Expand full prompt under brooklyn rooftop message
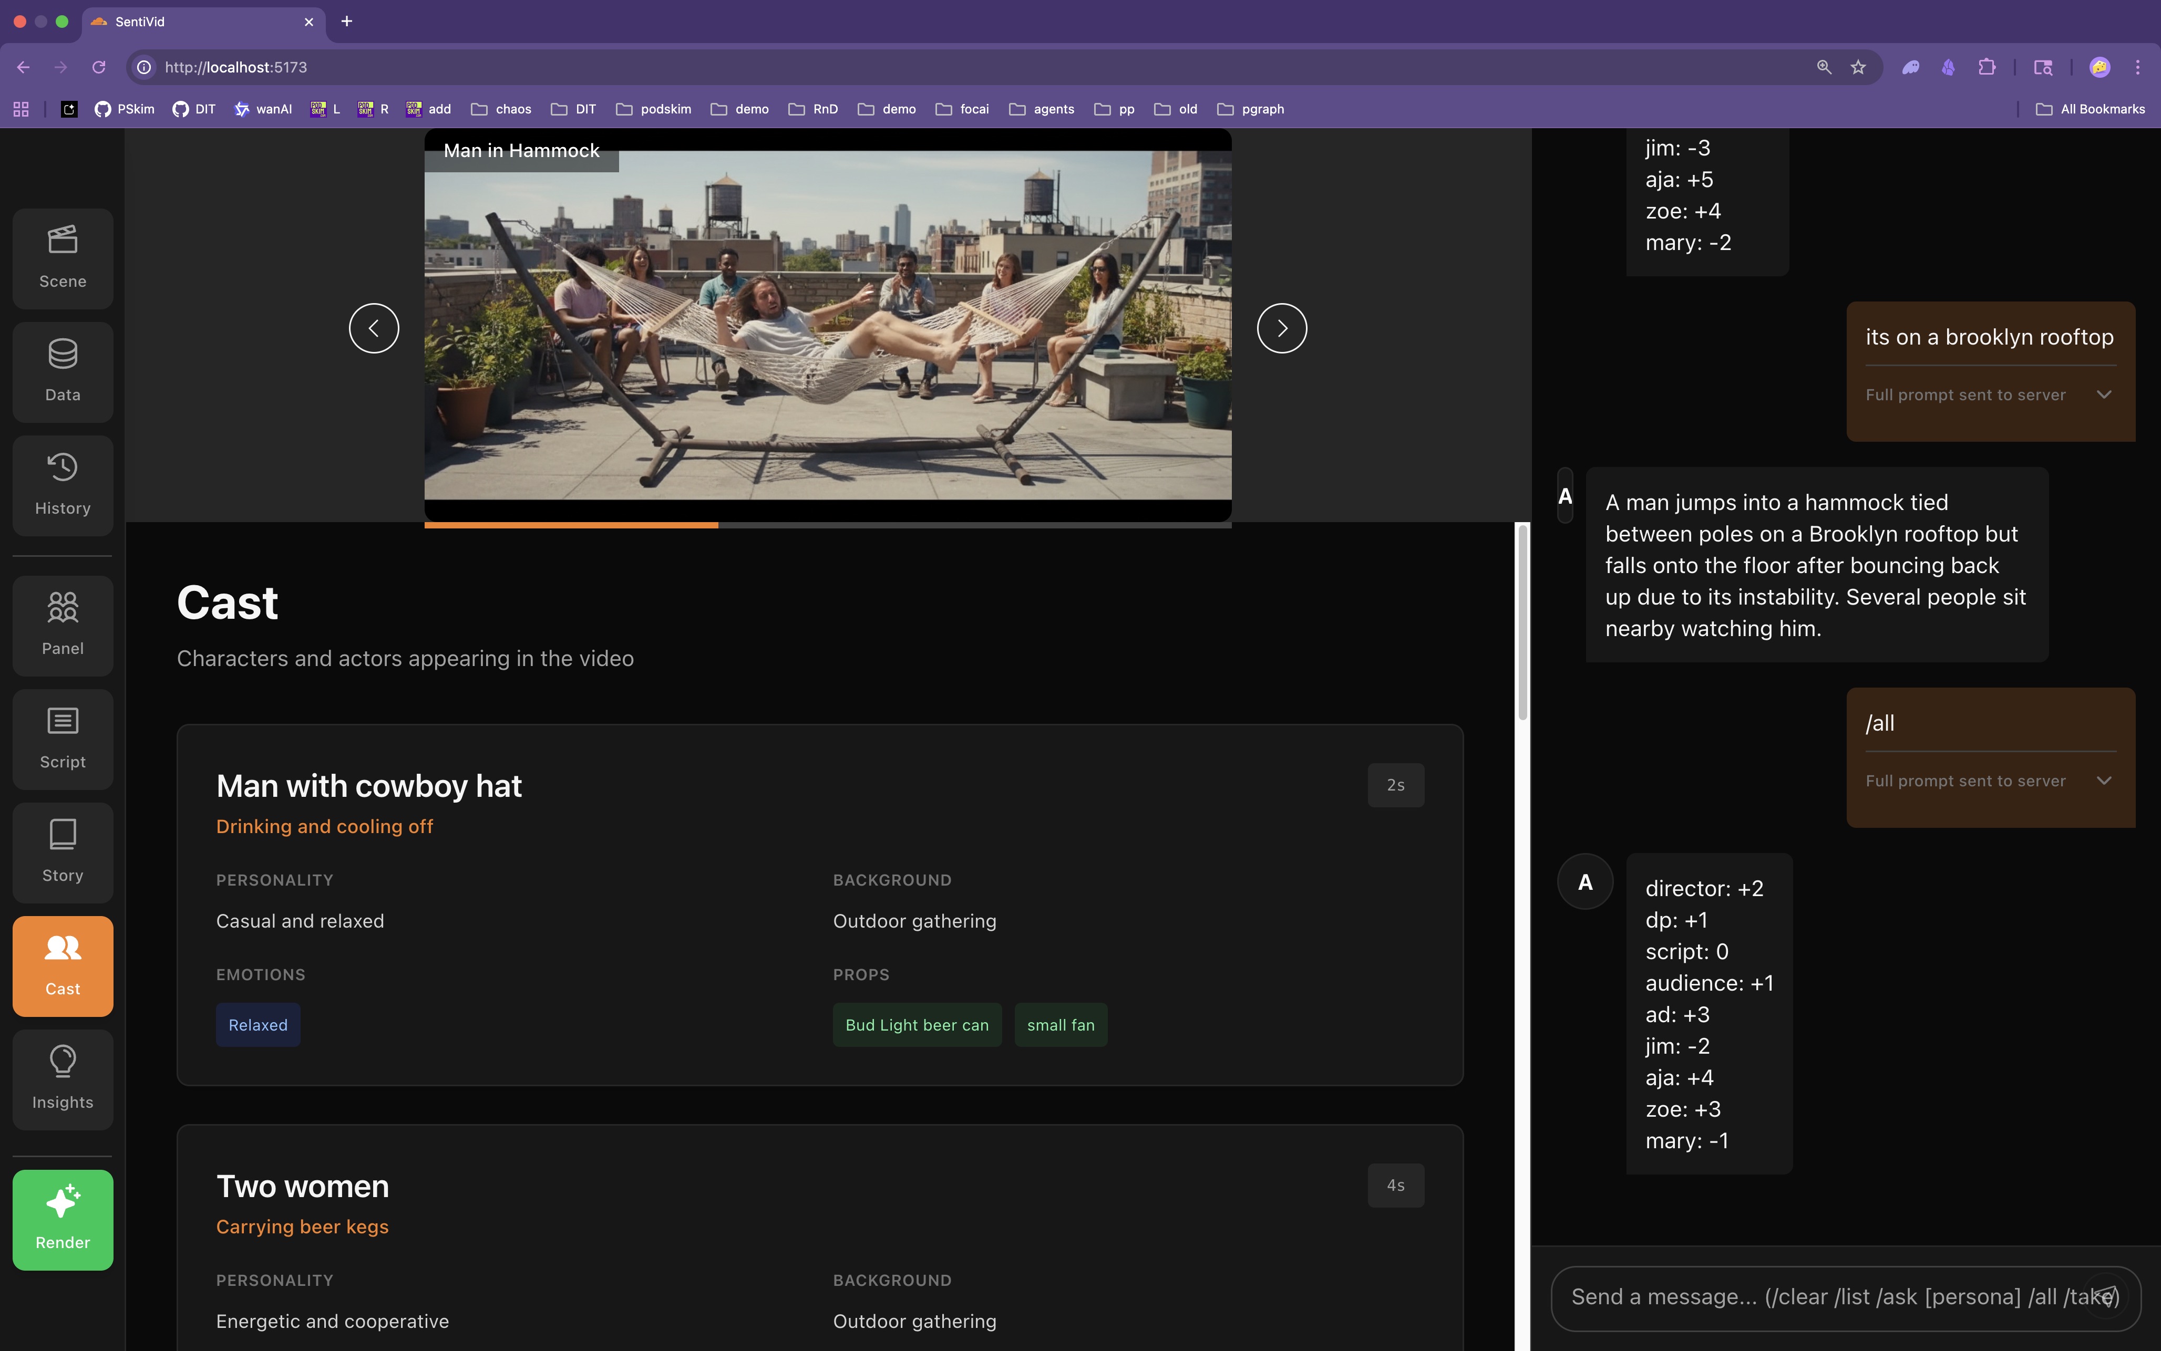 2104,394
